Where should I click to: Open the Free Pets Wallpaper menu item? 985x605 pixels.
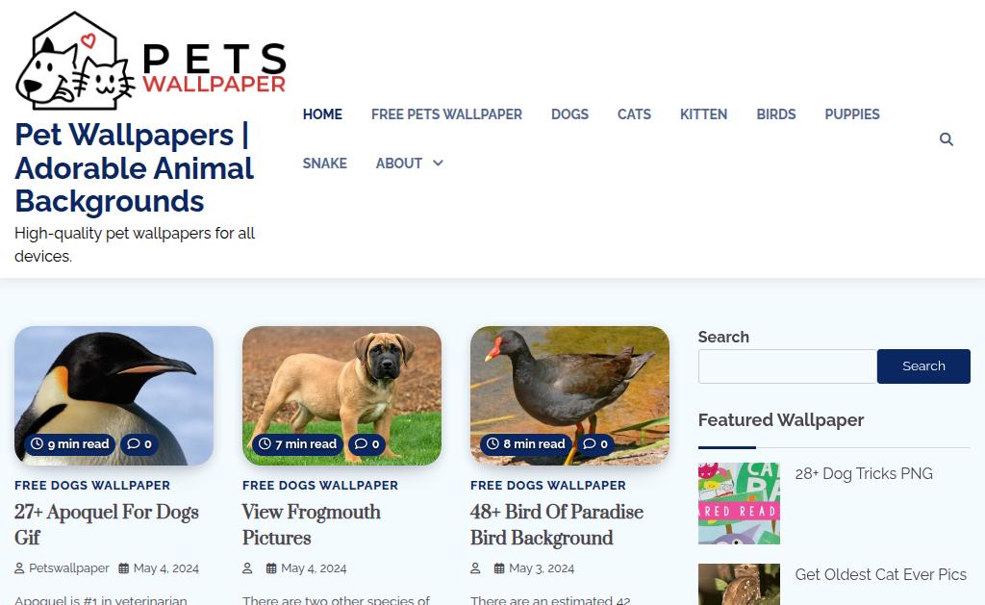pos(446,114)
